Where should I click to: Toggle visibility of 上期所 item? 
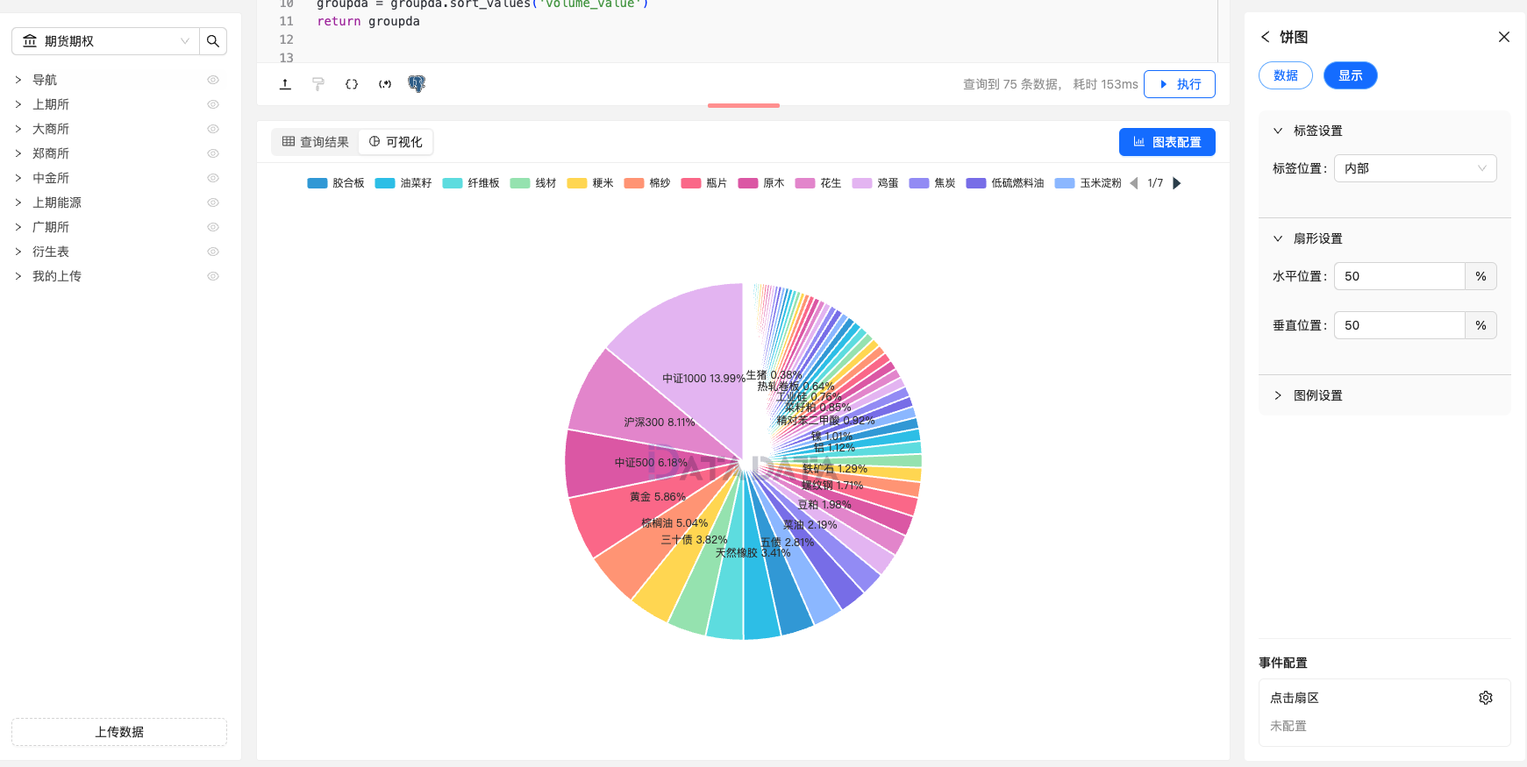click(213, 104)
